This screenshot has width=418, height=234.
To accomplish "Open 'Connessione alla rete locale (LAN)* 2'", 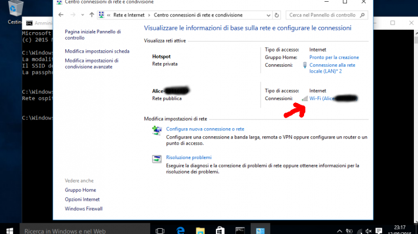I will point(332,68).
